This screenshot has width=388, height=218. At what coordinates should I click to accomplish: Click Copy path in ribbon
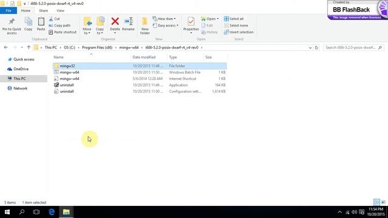(59, 25)
